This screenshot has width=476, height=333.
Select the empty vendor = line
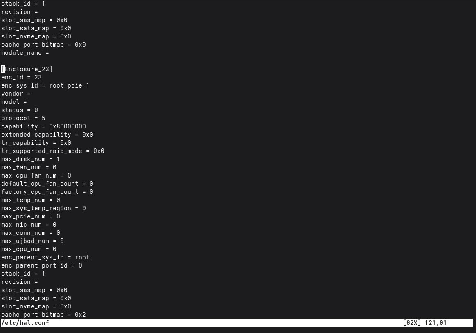pyautogui.click(x=16, y=94)
